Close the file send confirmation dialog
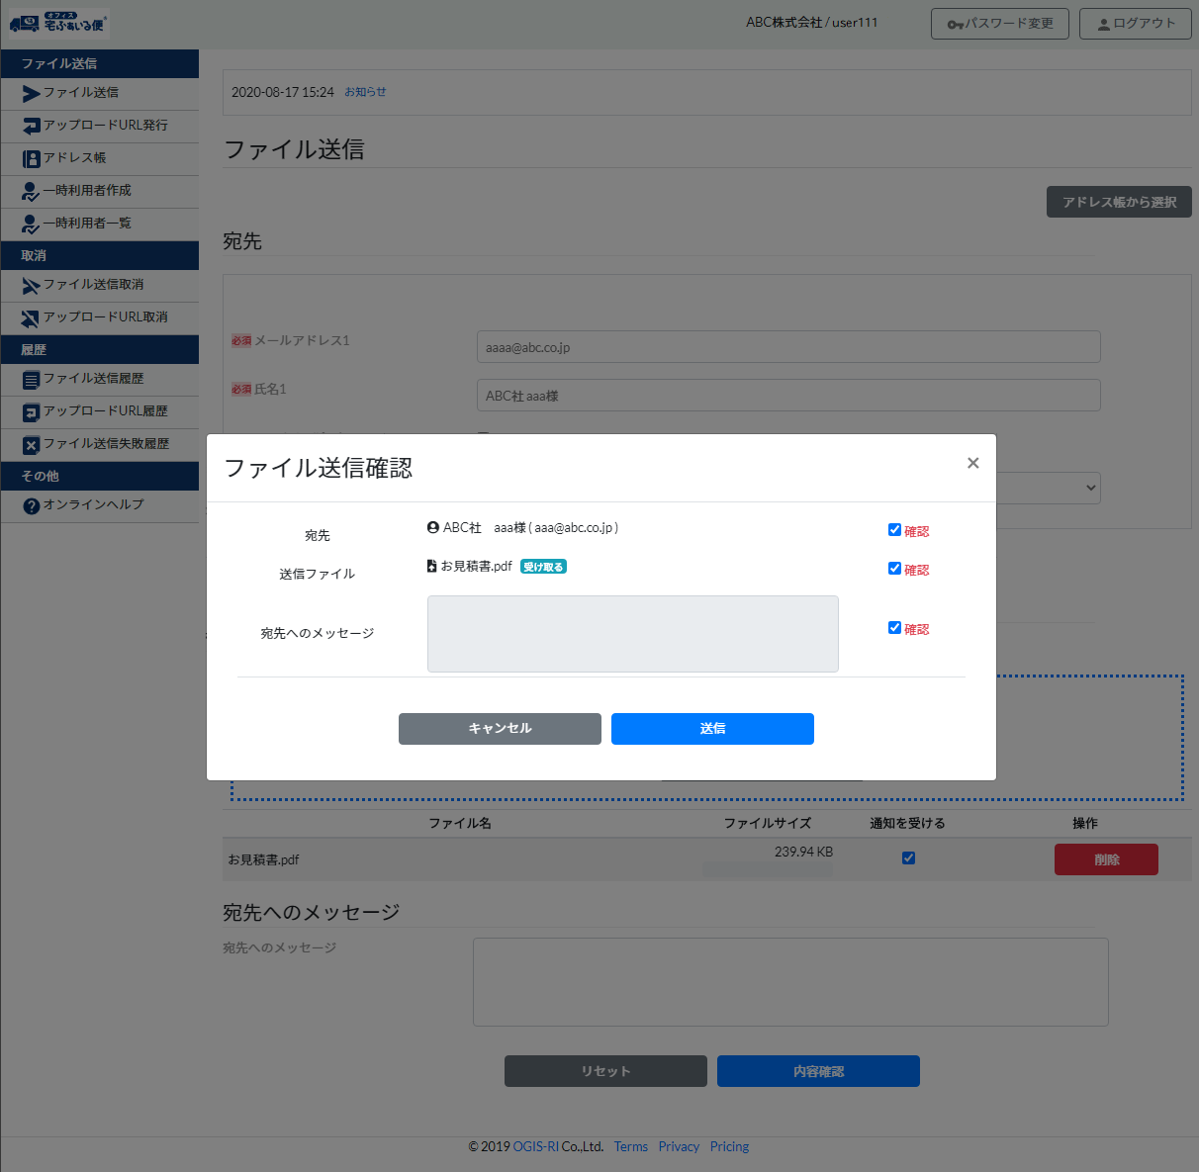Viewport: 1199px width, 1172px height. [x=972, y=463]
